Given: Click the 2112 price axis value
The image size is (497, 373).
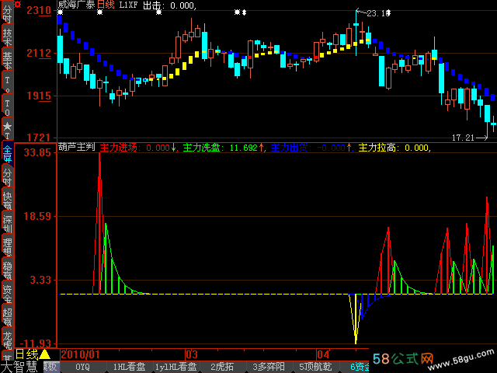Looking at the screenshot, I should pyautogui.click(x=39, y=53).
